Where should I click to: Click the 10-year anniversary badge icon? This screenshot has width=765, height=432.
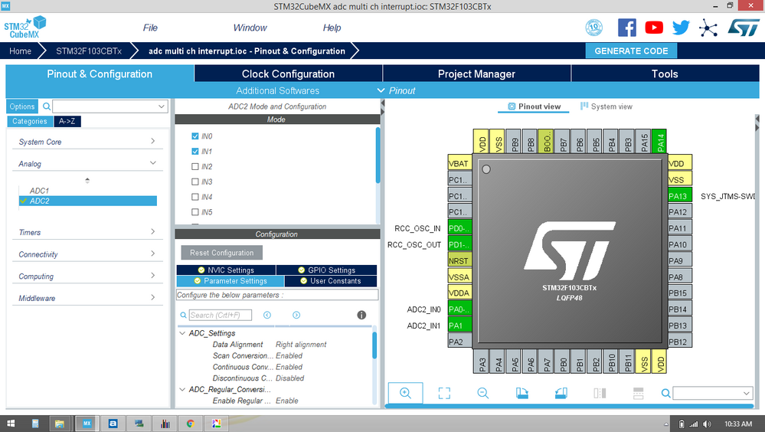pos(593,28)
